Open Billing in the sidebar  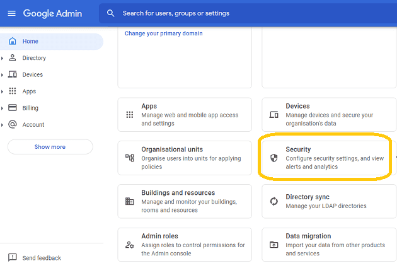[x=30, y=108]
